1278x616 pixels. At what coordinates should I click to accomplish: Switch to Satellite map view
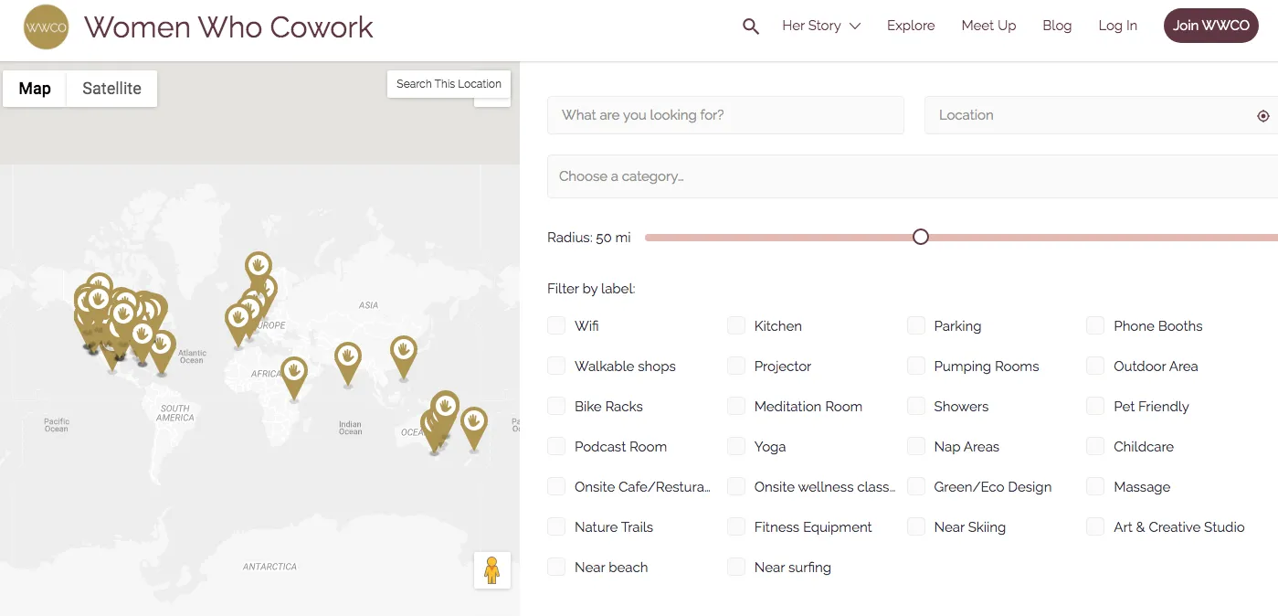click(x=111, y=89)
